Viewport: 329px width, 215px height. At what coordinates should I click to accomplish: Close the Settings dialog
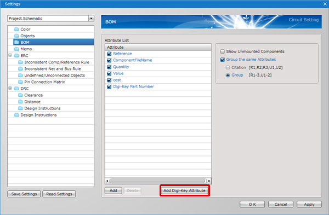(325, 4)
